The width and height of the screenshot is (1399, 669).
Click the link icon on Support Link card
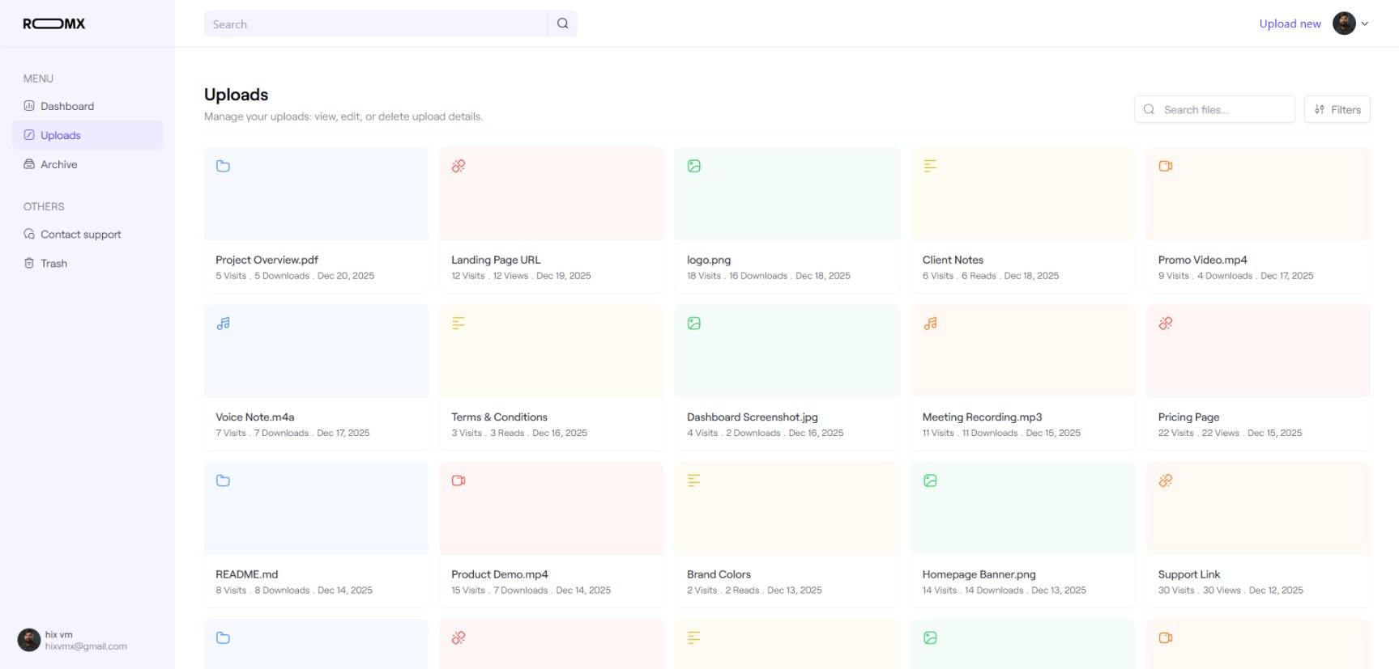(x=1166, y=481)
